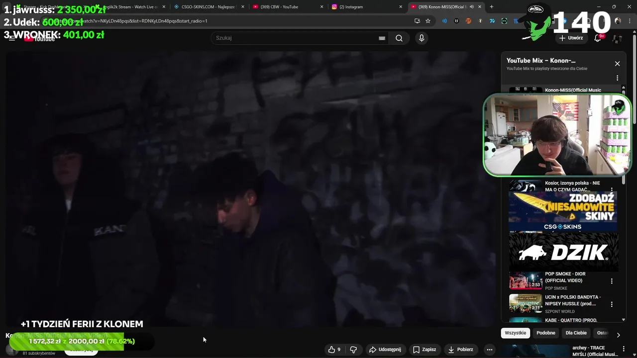Open options for UCIN x POLSKI BANDYTA item
Viewport: 637px width, 358px height.
pyautogui.click(x=612, y=304)
